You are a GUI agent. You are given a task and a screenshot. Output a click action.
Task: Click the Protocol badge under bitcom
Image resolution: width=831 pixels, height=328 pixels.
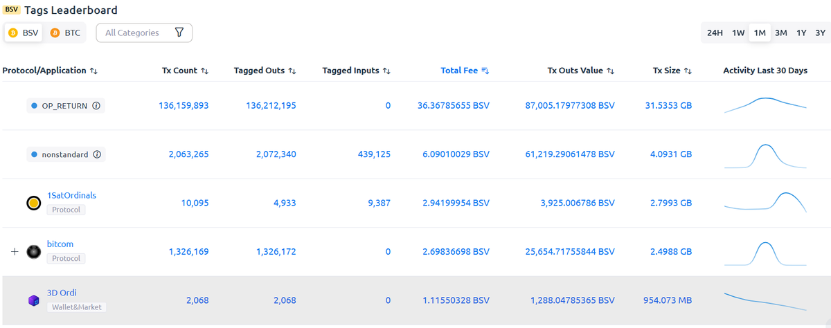tap(66, 258)
